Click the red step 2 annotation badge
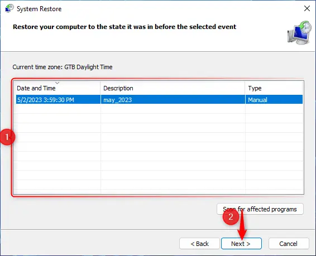The image size is (316, 256). 231,217
